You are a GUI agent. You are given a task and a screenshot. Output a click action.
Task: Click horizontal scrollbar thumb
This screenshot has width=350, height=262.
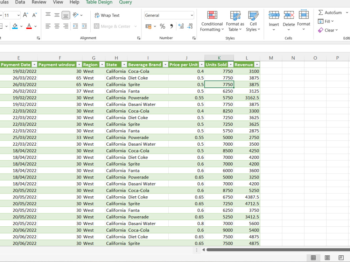(278, 250)
